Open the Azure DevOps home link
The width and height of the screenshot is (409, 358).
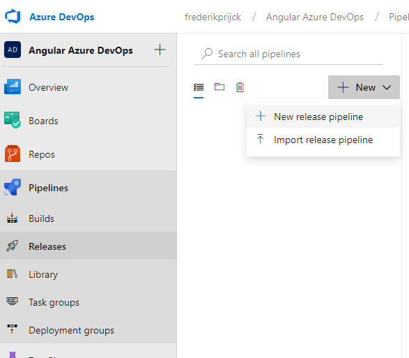61,17
